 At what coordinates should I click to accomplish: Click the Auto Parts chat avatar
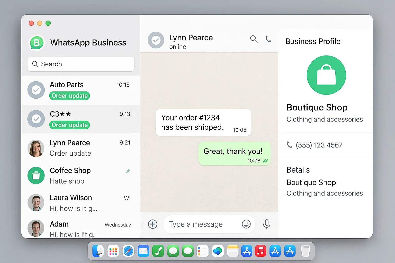(36, 90)
